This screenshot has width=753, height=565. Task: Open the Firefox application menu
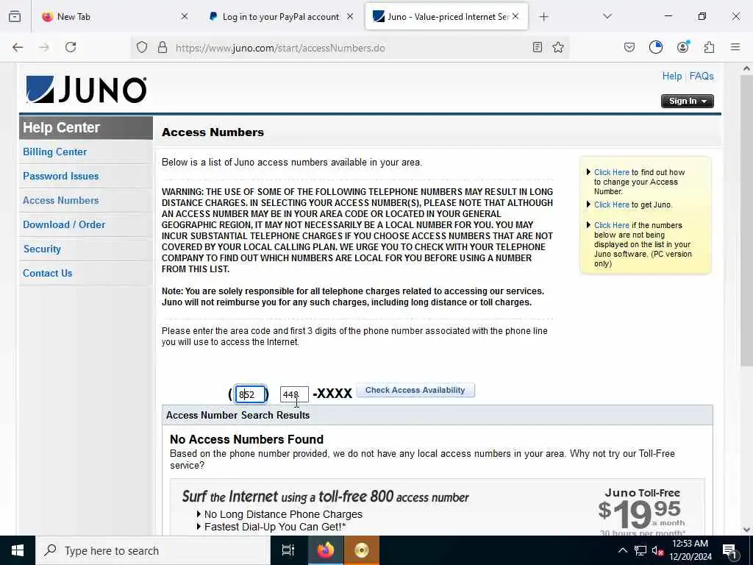click(735, 47)
